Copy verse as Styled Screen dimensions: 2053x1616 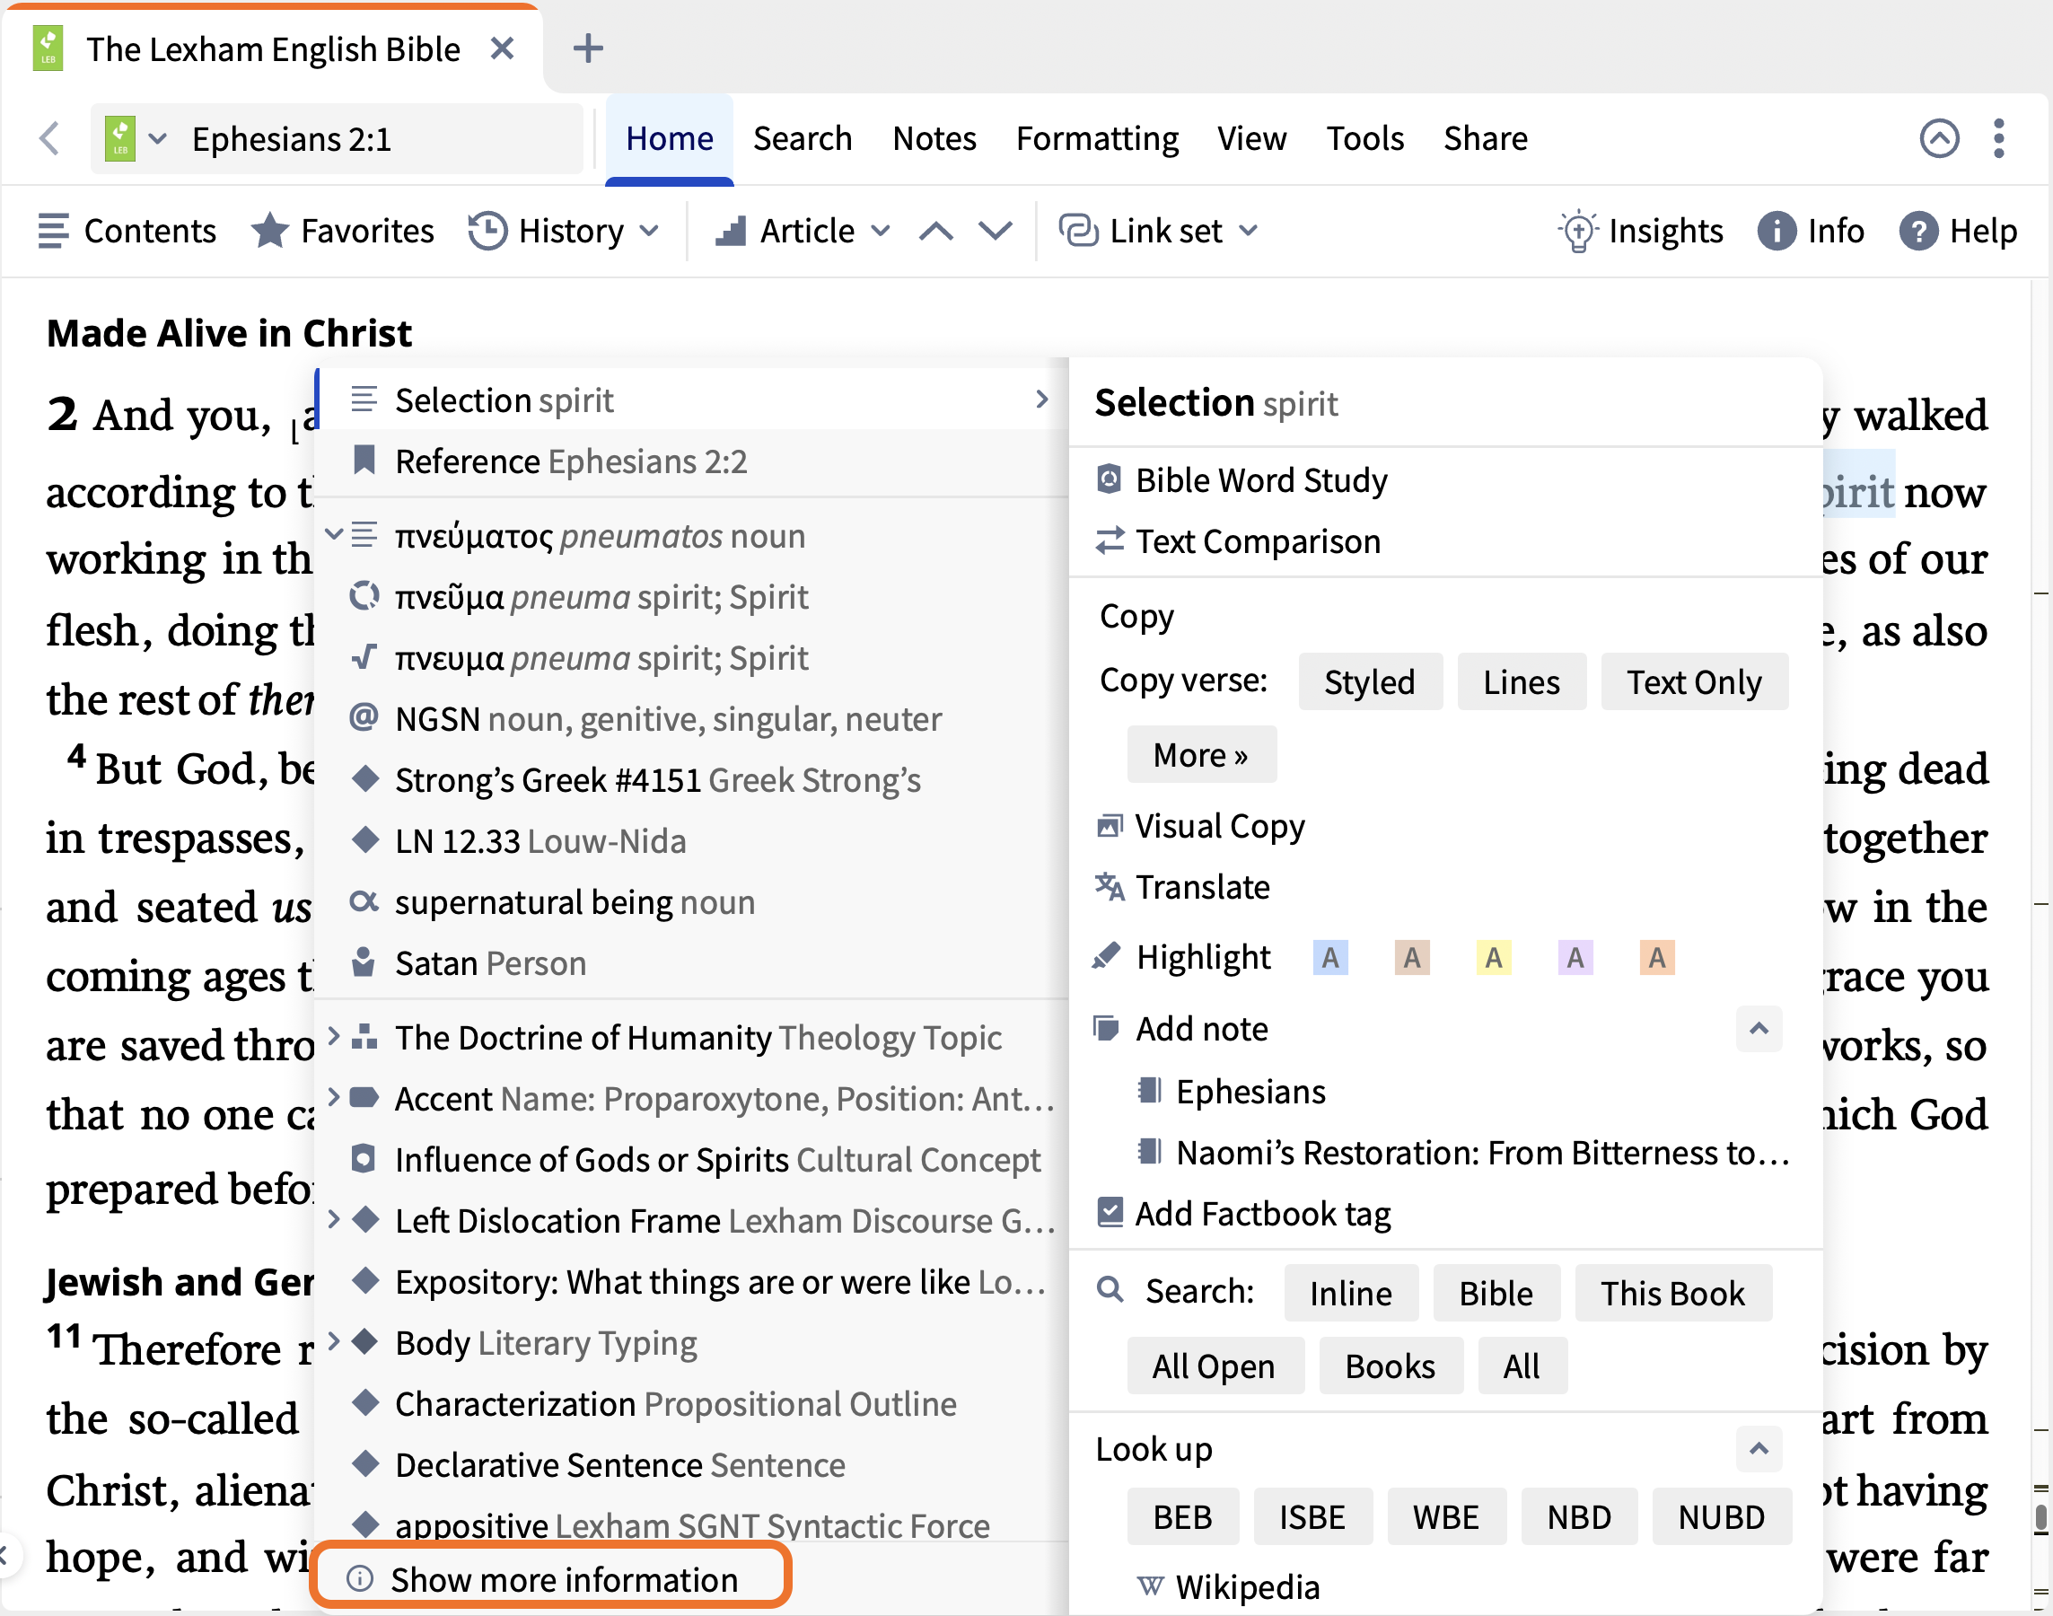click(1370, 681)
